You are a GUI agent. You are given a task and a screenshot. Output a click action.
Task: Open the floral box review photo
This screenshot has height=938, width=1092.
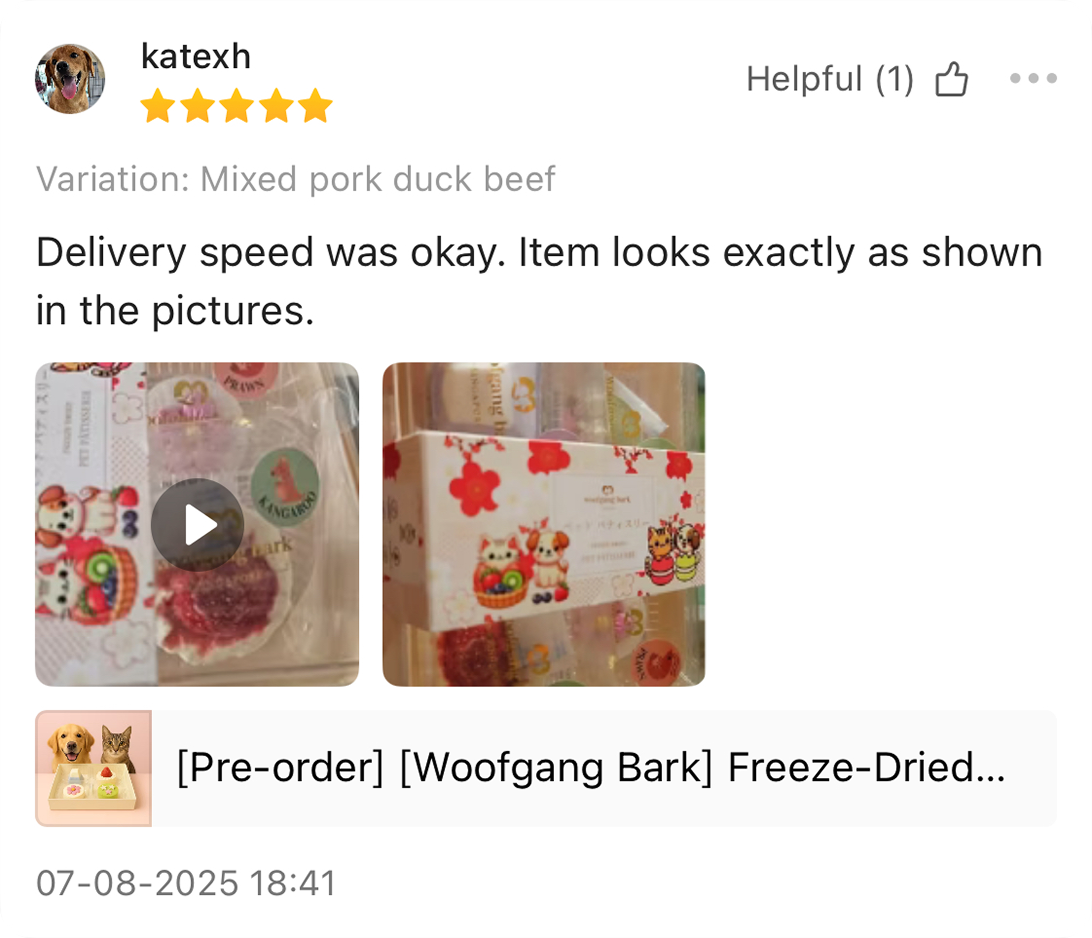click(544, 524)
